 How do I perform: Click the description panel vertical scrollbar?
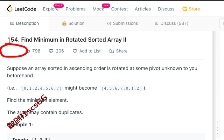tap(213, 85)
